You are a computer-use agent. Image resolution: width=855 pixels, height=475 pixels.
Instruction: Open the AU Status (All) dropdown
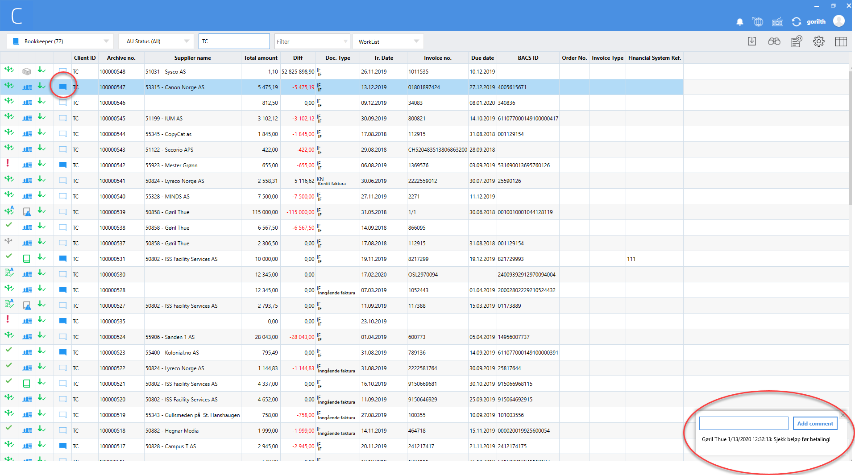187,41
